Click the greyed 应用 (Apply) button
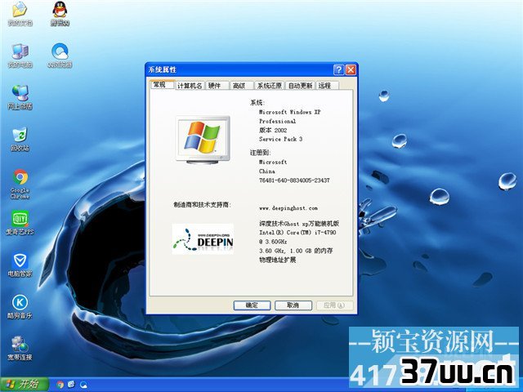Screen dimensions: 523x392 334,305
